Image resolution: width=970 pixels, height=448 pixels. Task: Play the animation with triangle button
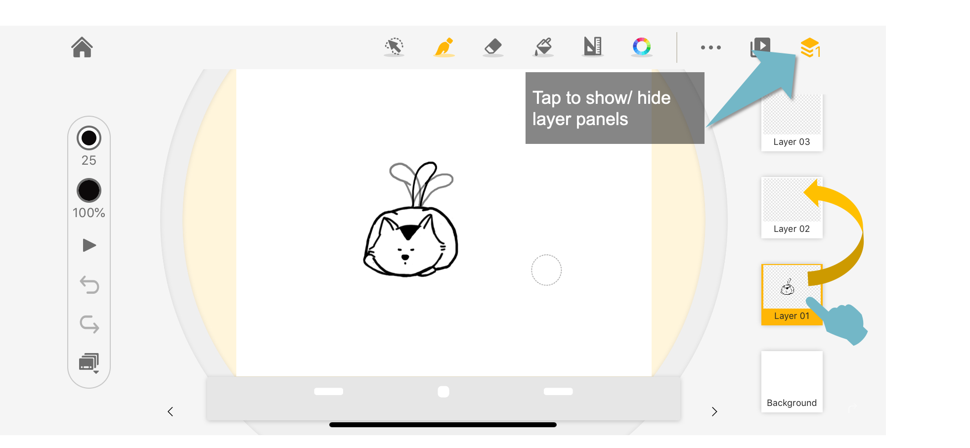(x=89, y=245)
